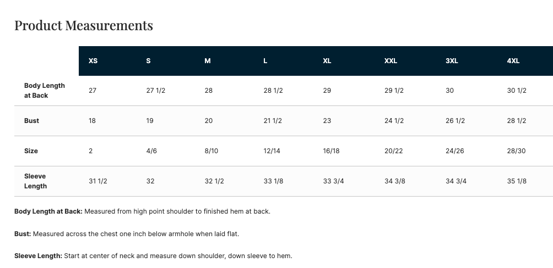Click the Body Length at Back row label
The image size is (553, 268).
(x=45, y=91)
